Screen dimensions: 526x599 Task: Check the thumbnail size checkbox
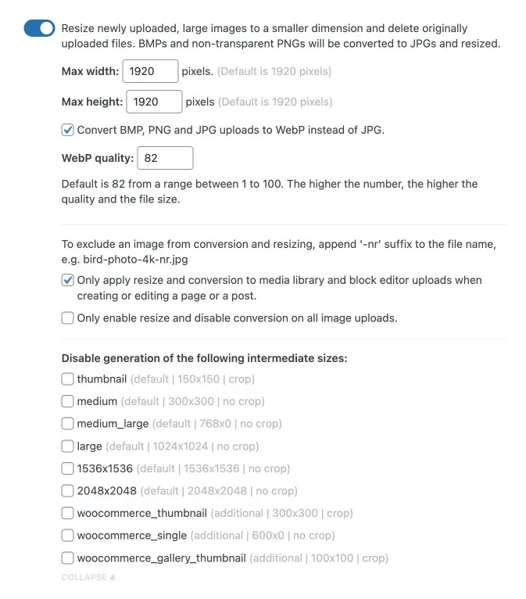pyautogui.click(x=68, y=379)
